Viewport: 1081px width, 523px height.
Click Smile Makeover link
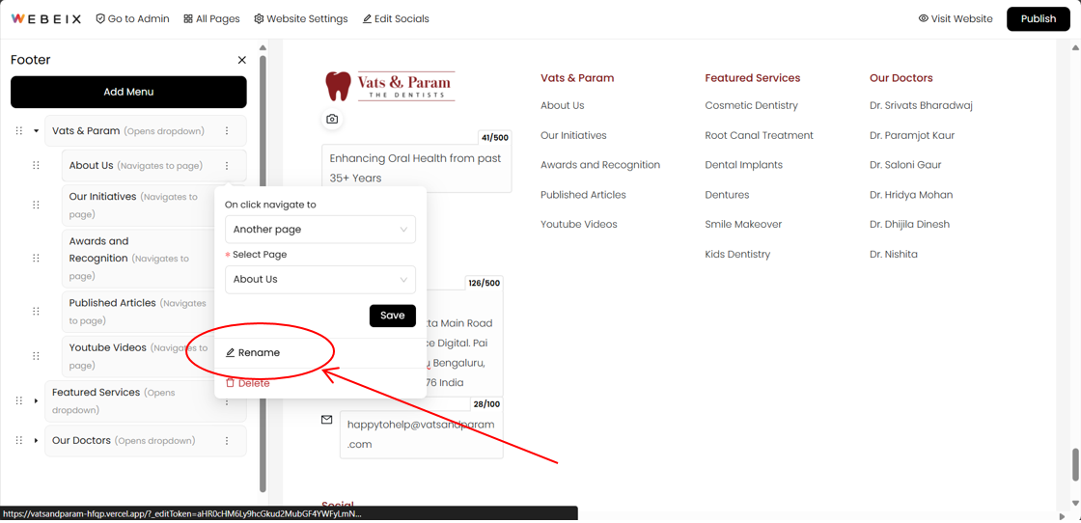(743, 224)
